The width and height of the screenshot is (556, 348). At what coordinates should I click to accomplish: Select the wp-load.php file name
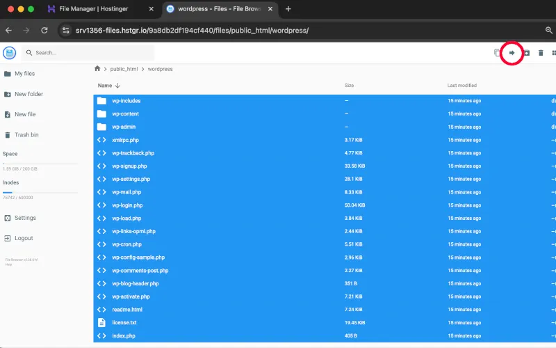126,219
